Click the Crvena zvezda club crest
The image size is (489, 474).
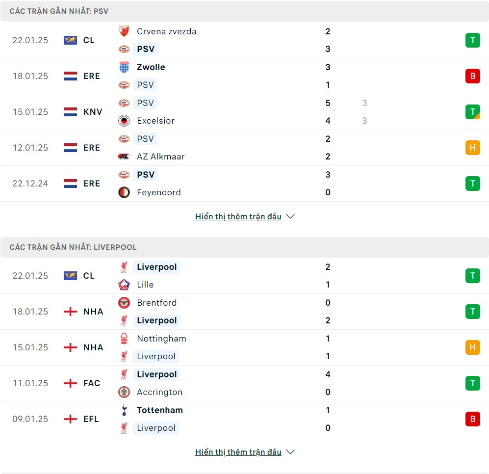(x=124, y=31)
